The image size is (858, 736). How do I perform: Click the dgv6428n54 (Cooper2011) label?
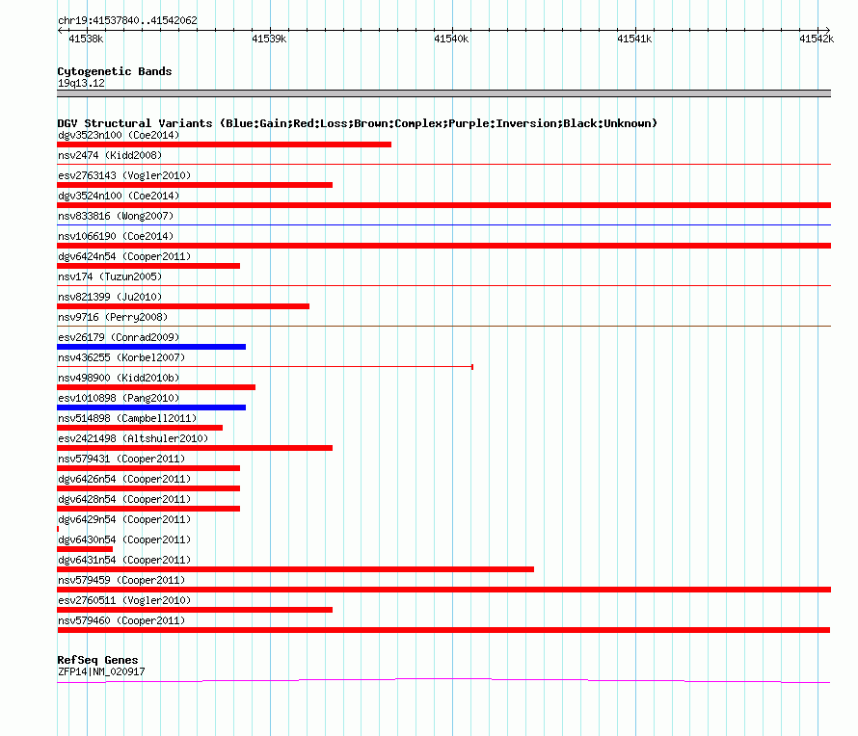pyautogui.click(x=124, y=499)
